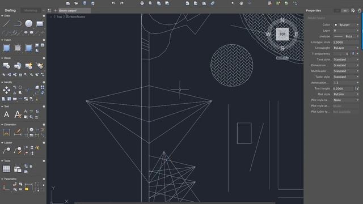Click the W direction on the ViewCube compass

268,34
